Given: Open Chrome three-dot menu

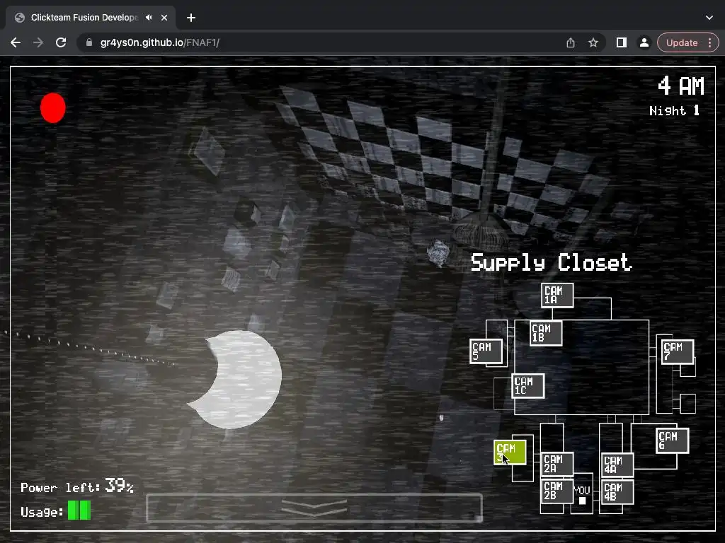Looking at the screenshot, I should [709, 42].
